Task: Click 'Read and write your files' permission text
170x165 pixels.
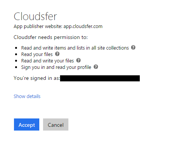Action: (x=48, y=61)
